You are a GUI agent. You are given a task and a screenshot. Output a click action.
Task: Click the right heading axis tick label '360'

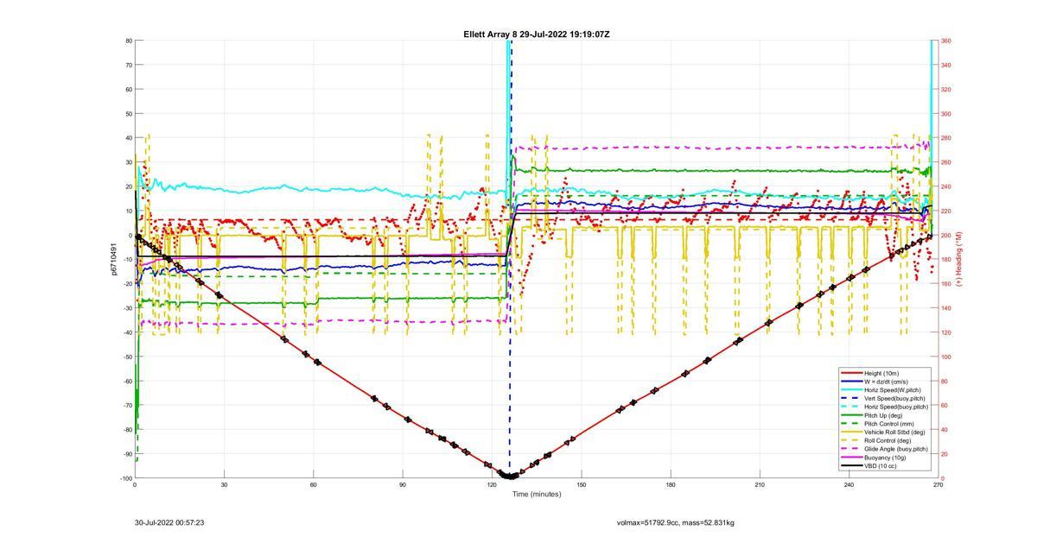[945, 41]
